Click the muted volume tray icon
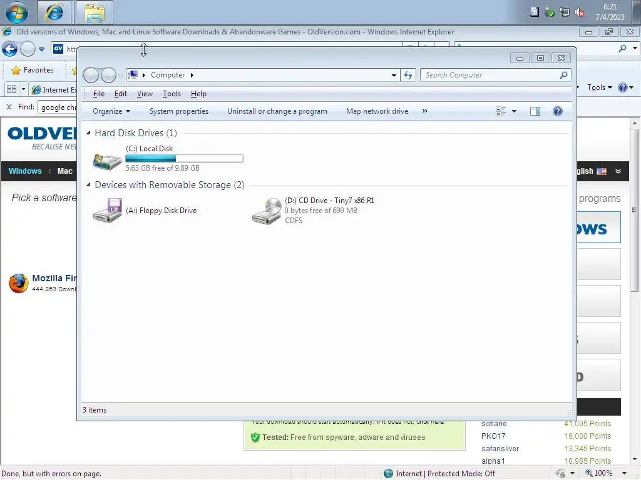The height and width of the screenshot is (480, 641). [580, 12]
